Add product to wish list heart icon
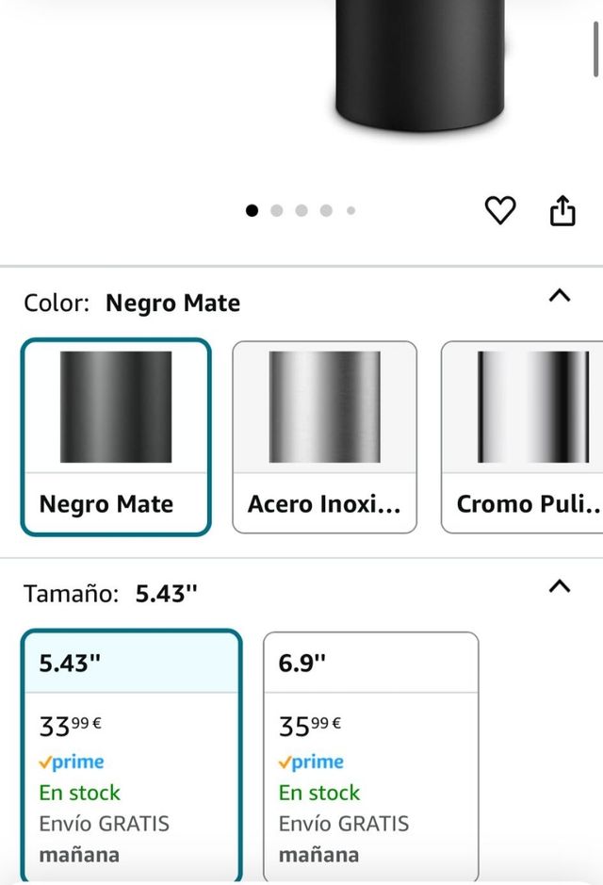Image resolution: width=603 pixels, height=885 pixels. (500, 210)
